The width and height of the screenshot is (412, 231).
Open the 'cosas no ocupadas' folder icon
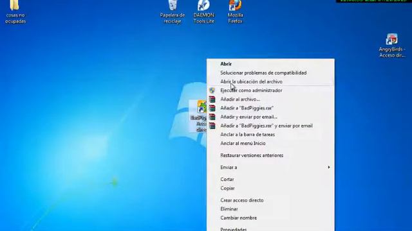[x=15, y=12]
